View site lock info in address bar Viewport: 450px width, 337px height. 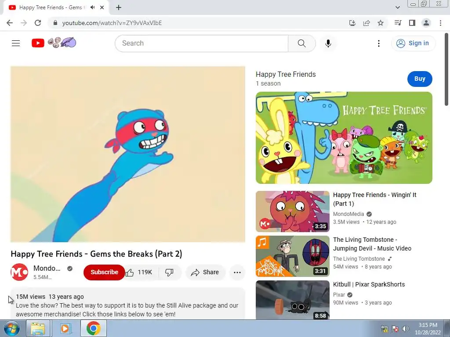tap(55, 23)
